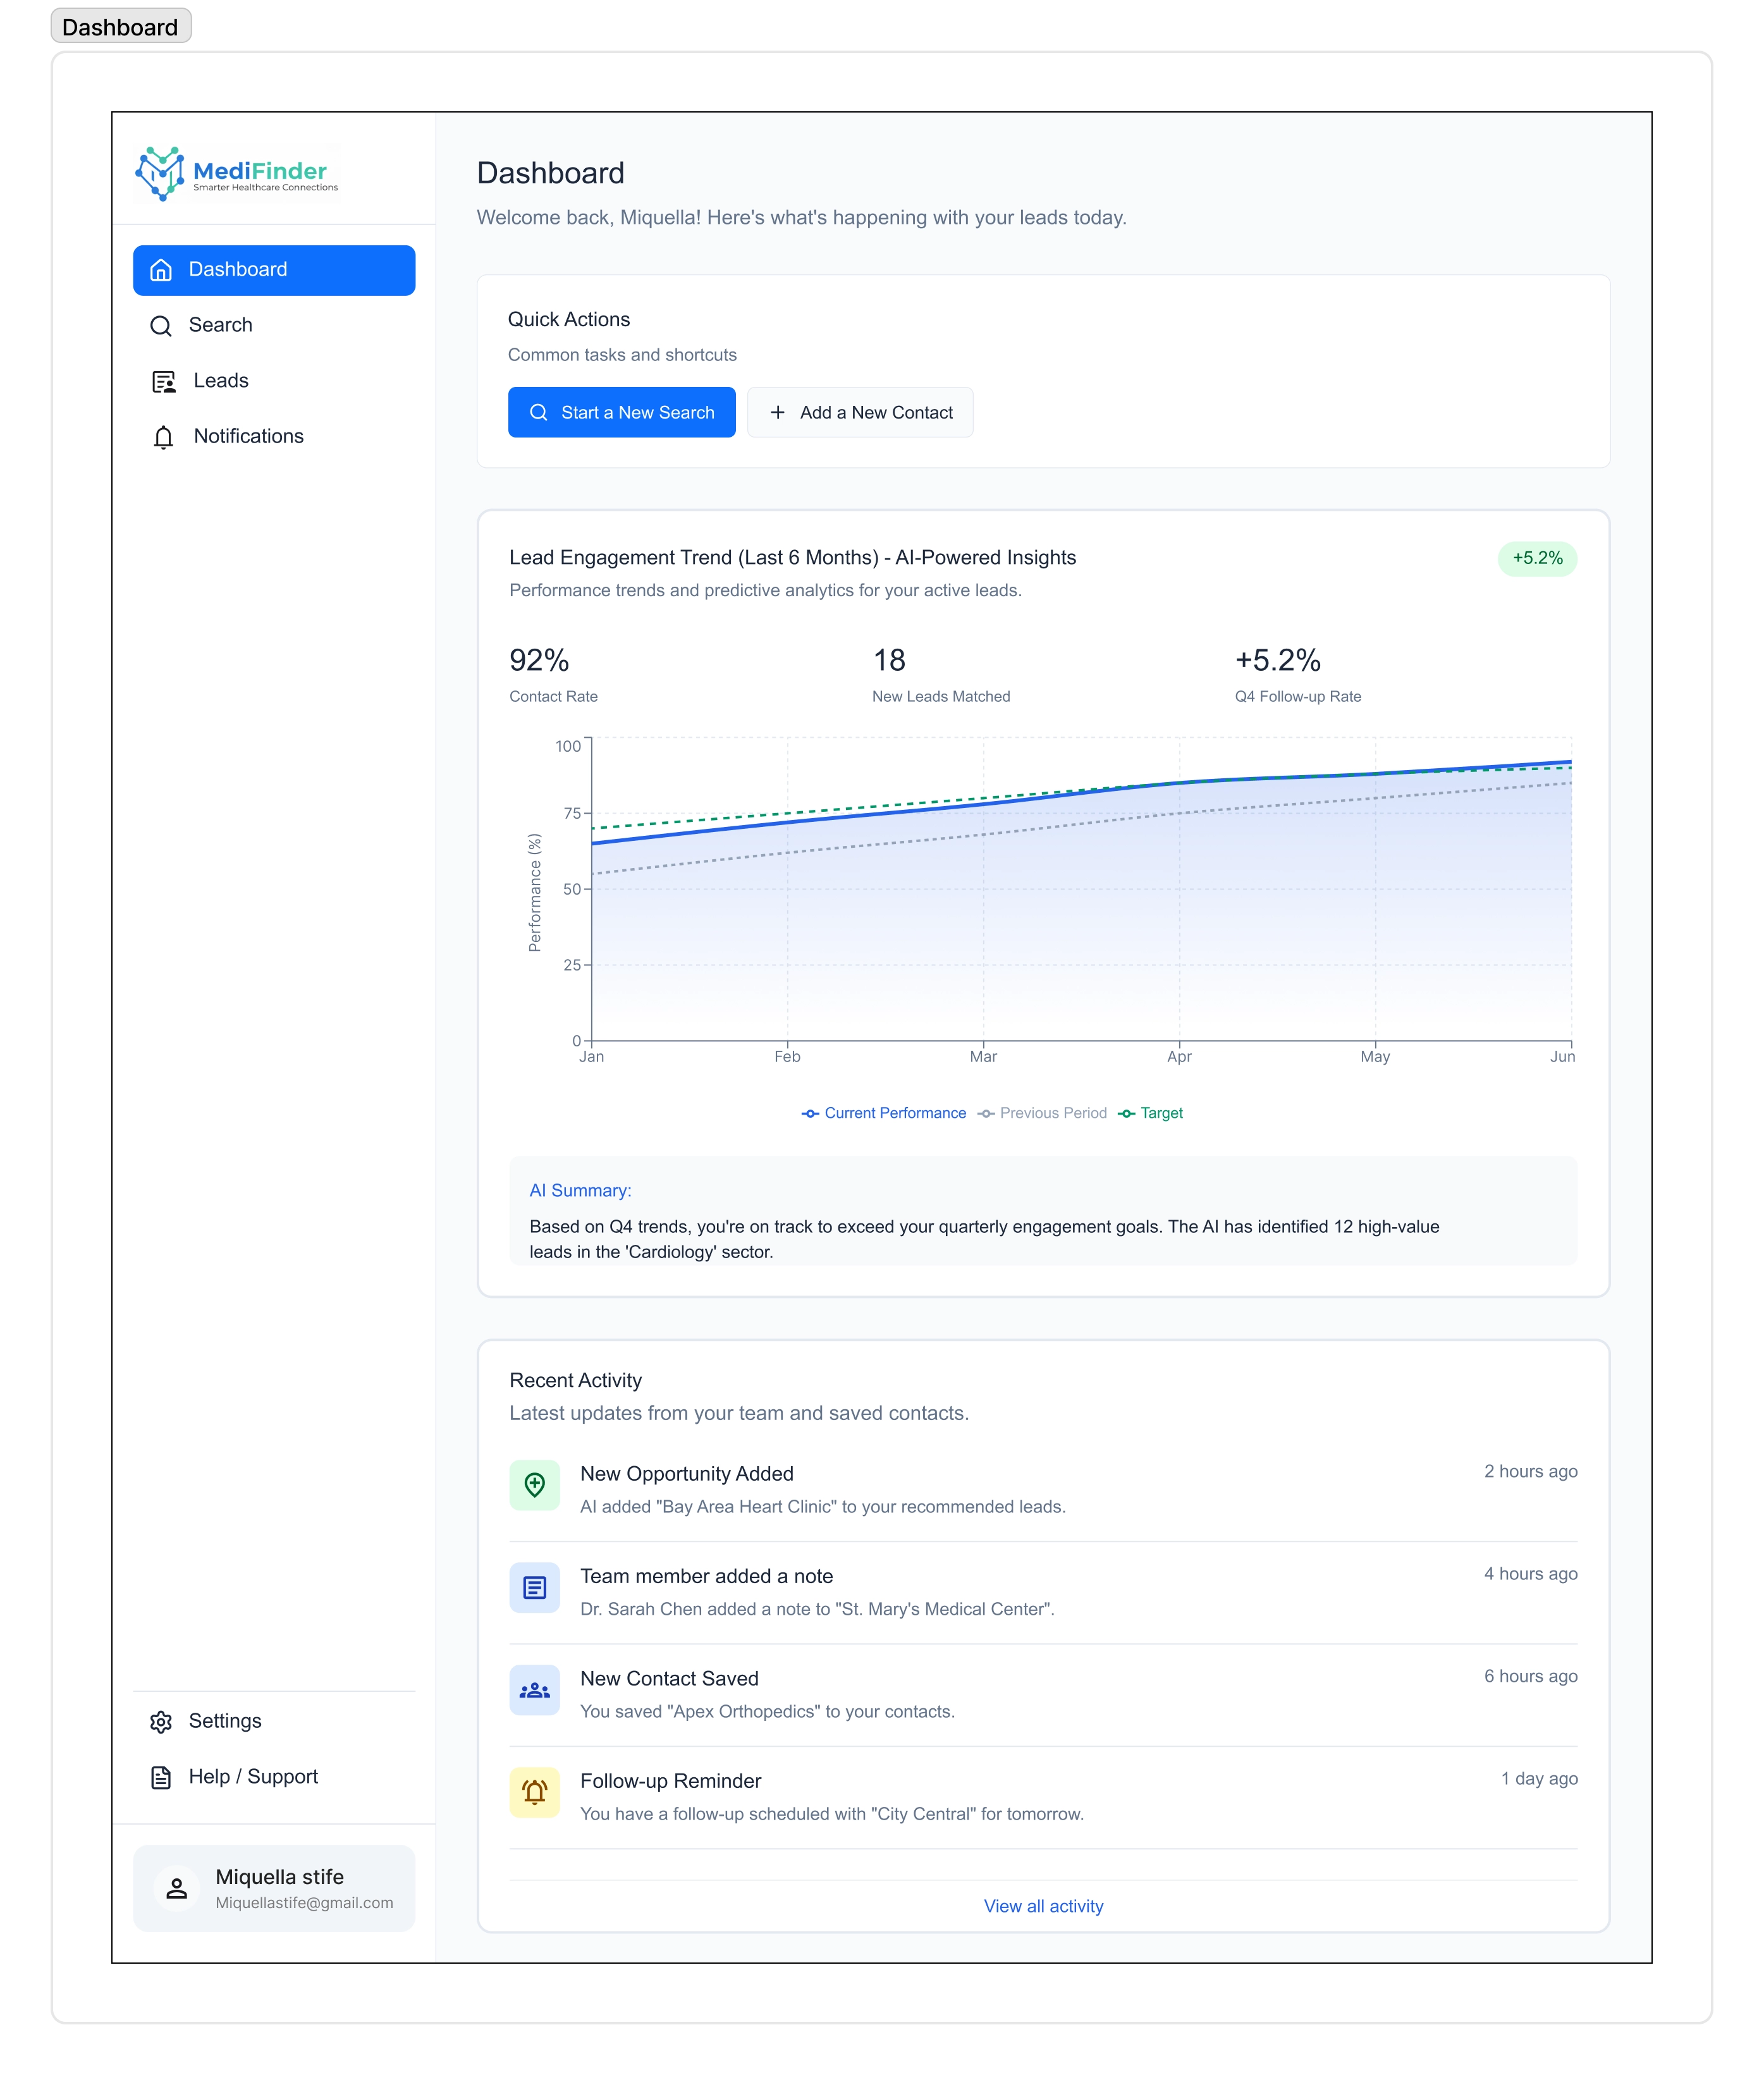Click the note icon beside Team member activity
This screenshot has width=1764, height=2075.
[535, 1587]
